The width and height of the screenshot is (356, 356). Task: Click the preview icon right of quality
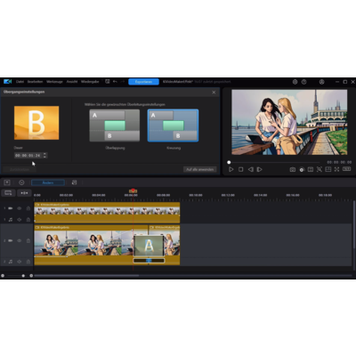(311, 169)
